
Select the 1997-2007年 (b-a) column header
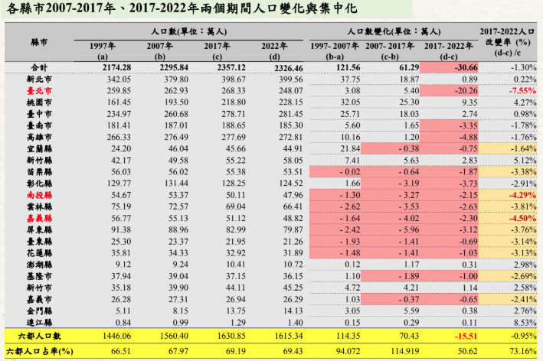pos(335,50)
